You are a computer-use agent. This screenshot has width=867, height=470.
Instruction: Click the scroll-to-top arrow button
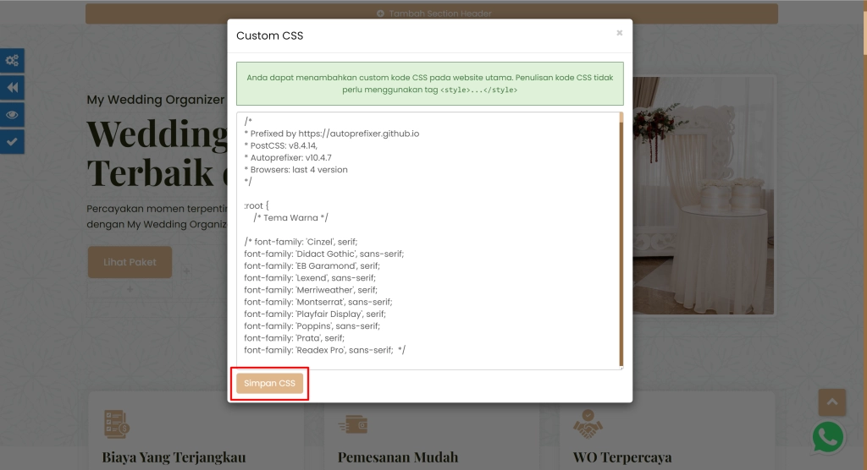[x=831, y=402]
